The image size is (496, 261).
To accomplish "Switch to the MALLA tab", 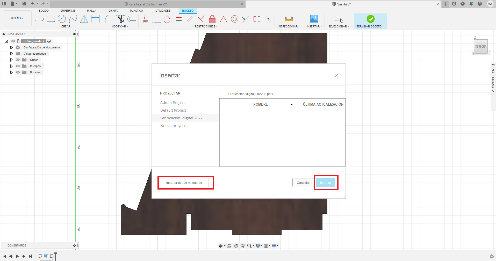I will tap(92, 11).
